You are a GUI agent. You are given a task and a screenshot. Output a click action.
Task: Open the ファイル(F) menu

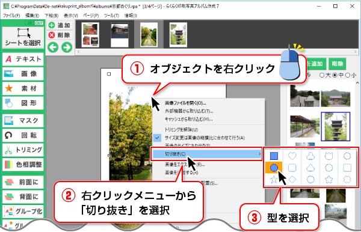[11, 16]
